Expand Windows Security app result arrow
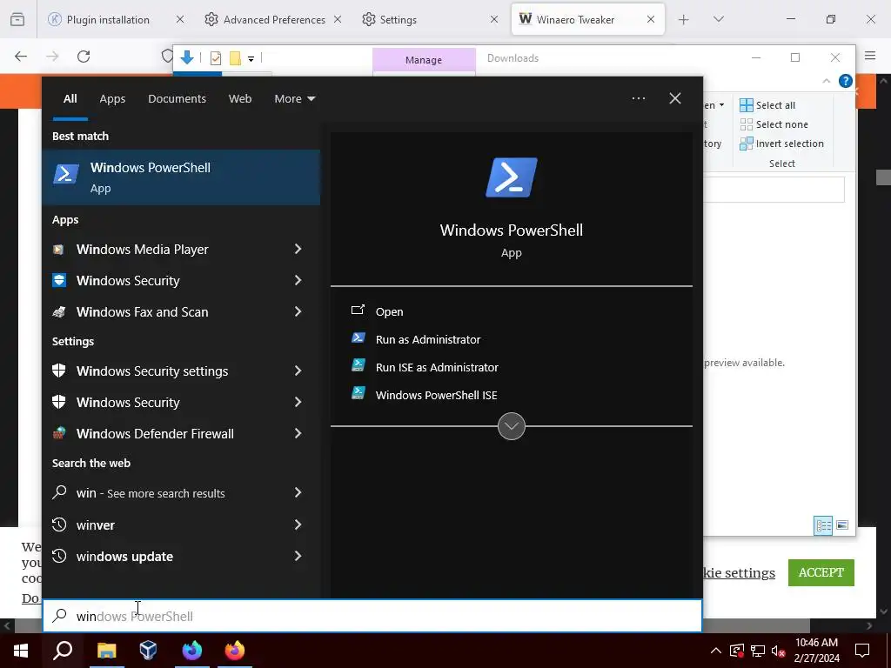The width and height of the screenshot is (891, 668). click(298, 280)
